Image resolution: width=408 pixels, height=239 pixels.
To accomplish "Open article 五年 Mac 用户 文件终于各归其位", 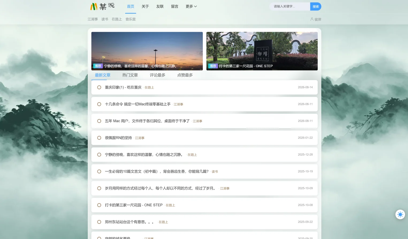I will 147,121.
